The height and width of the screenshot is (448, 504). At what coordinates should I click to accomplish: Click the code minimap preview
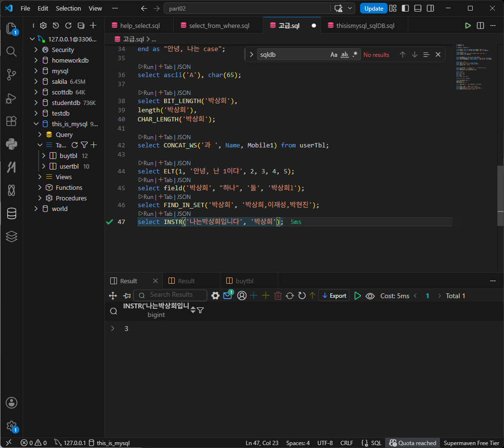pyautogui.click(x=474, y=67)
